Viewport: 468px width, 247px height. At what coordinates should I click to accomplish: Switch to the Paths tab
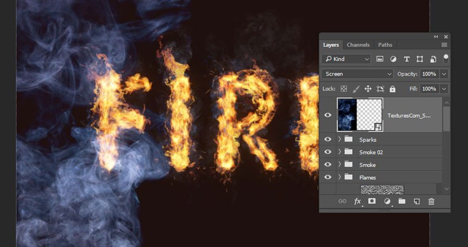[x=385, y=45]
